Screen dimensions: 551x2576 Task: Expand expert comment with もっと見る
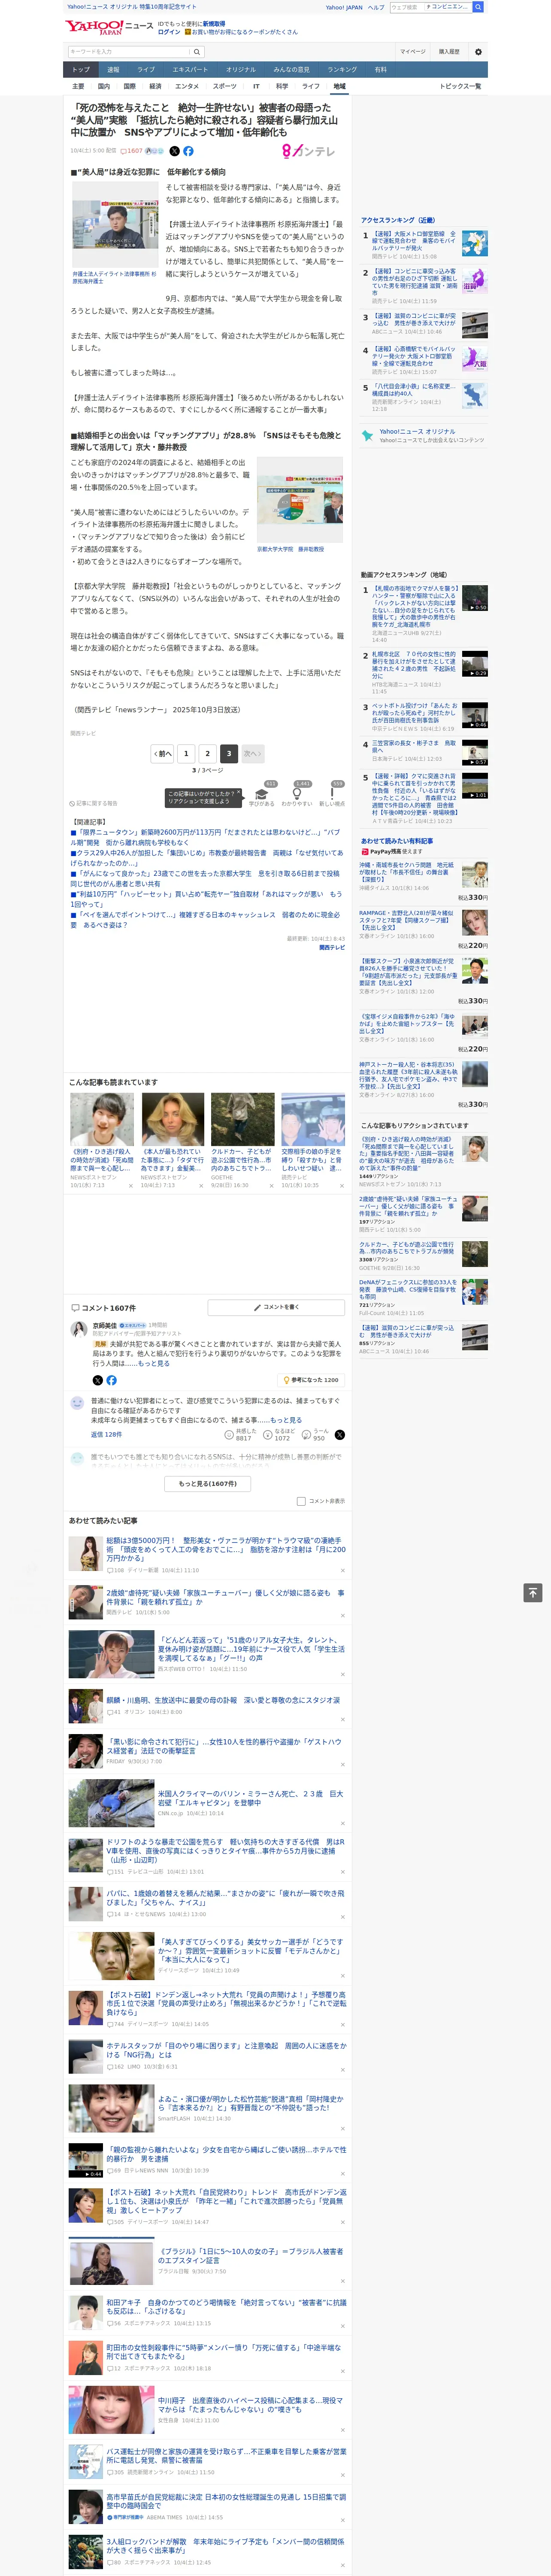[154, 1363]
